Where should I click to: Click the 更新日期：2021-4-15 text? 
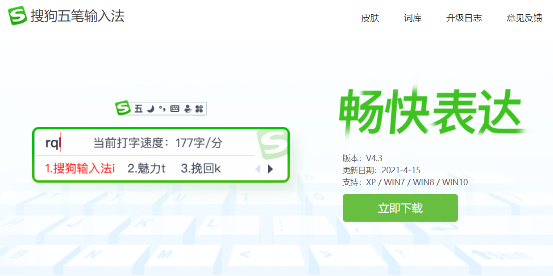click(382, 170)
